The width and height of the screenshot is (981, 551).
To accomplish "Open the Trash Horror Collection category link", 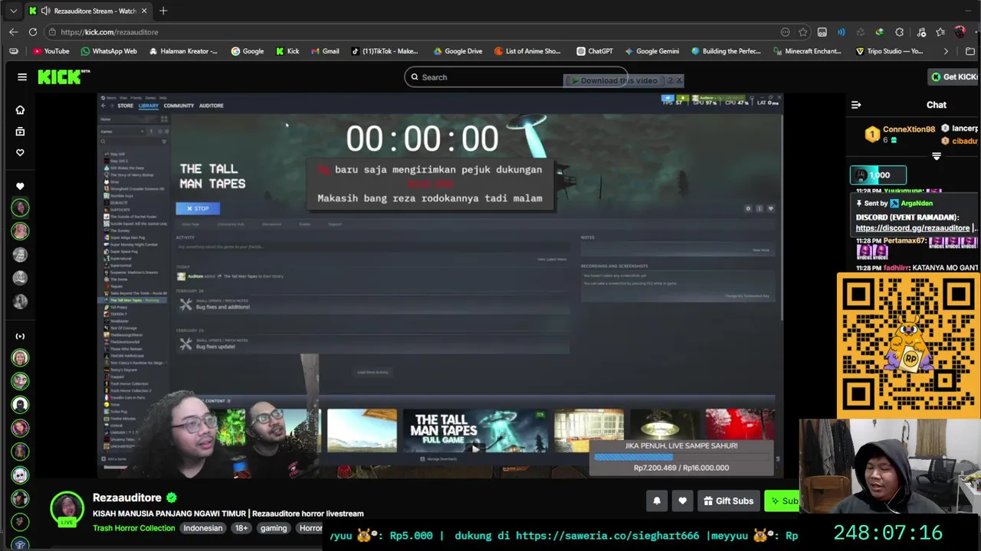I will click(133, 528).
